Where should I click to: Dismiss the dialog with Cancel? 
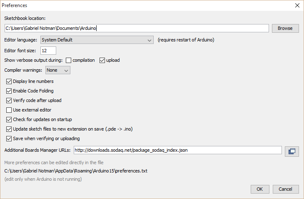[286, 189]
